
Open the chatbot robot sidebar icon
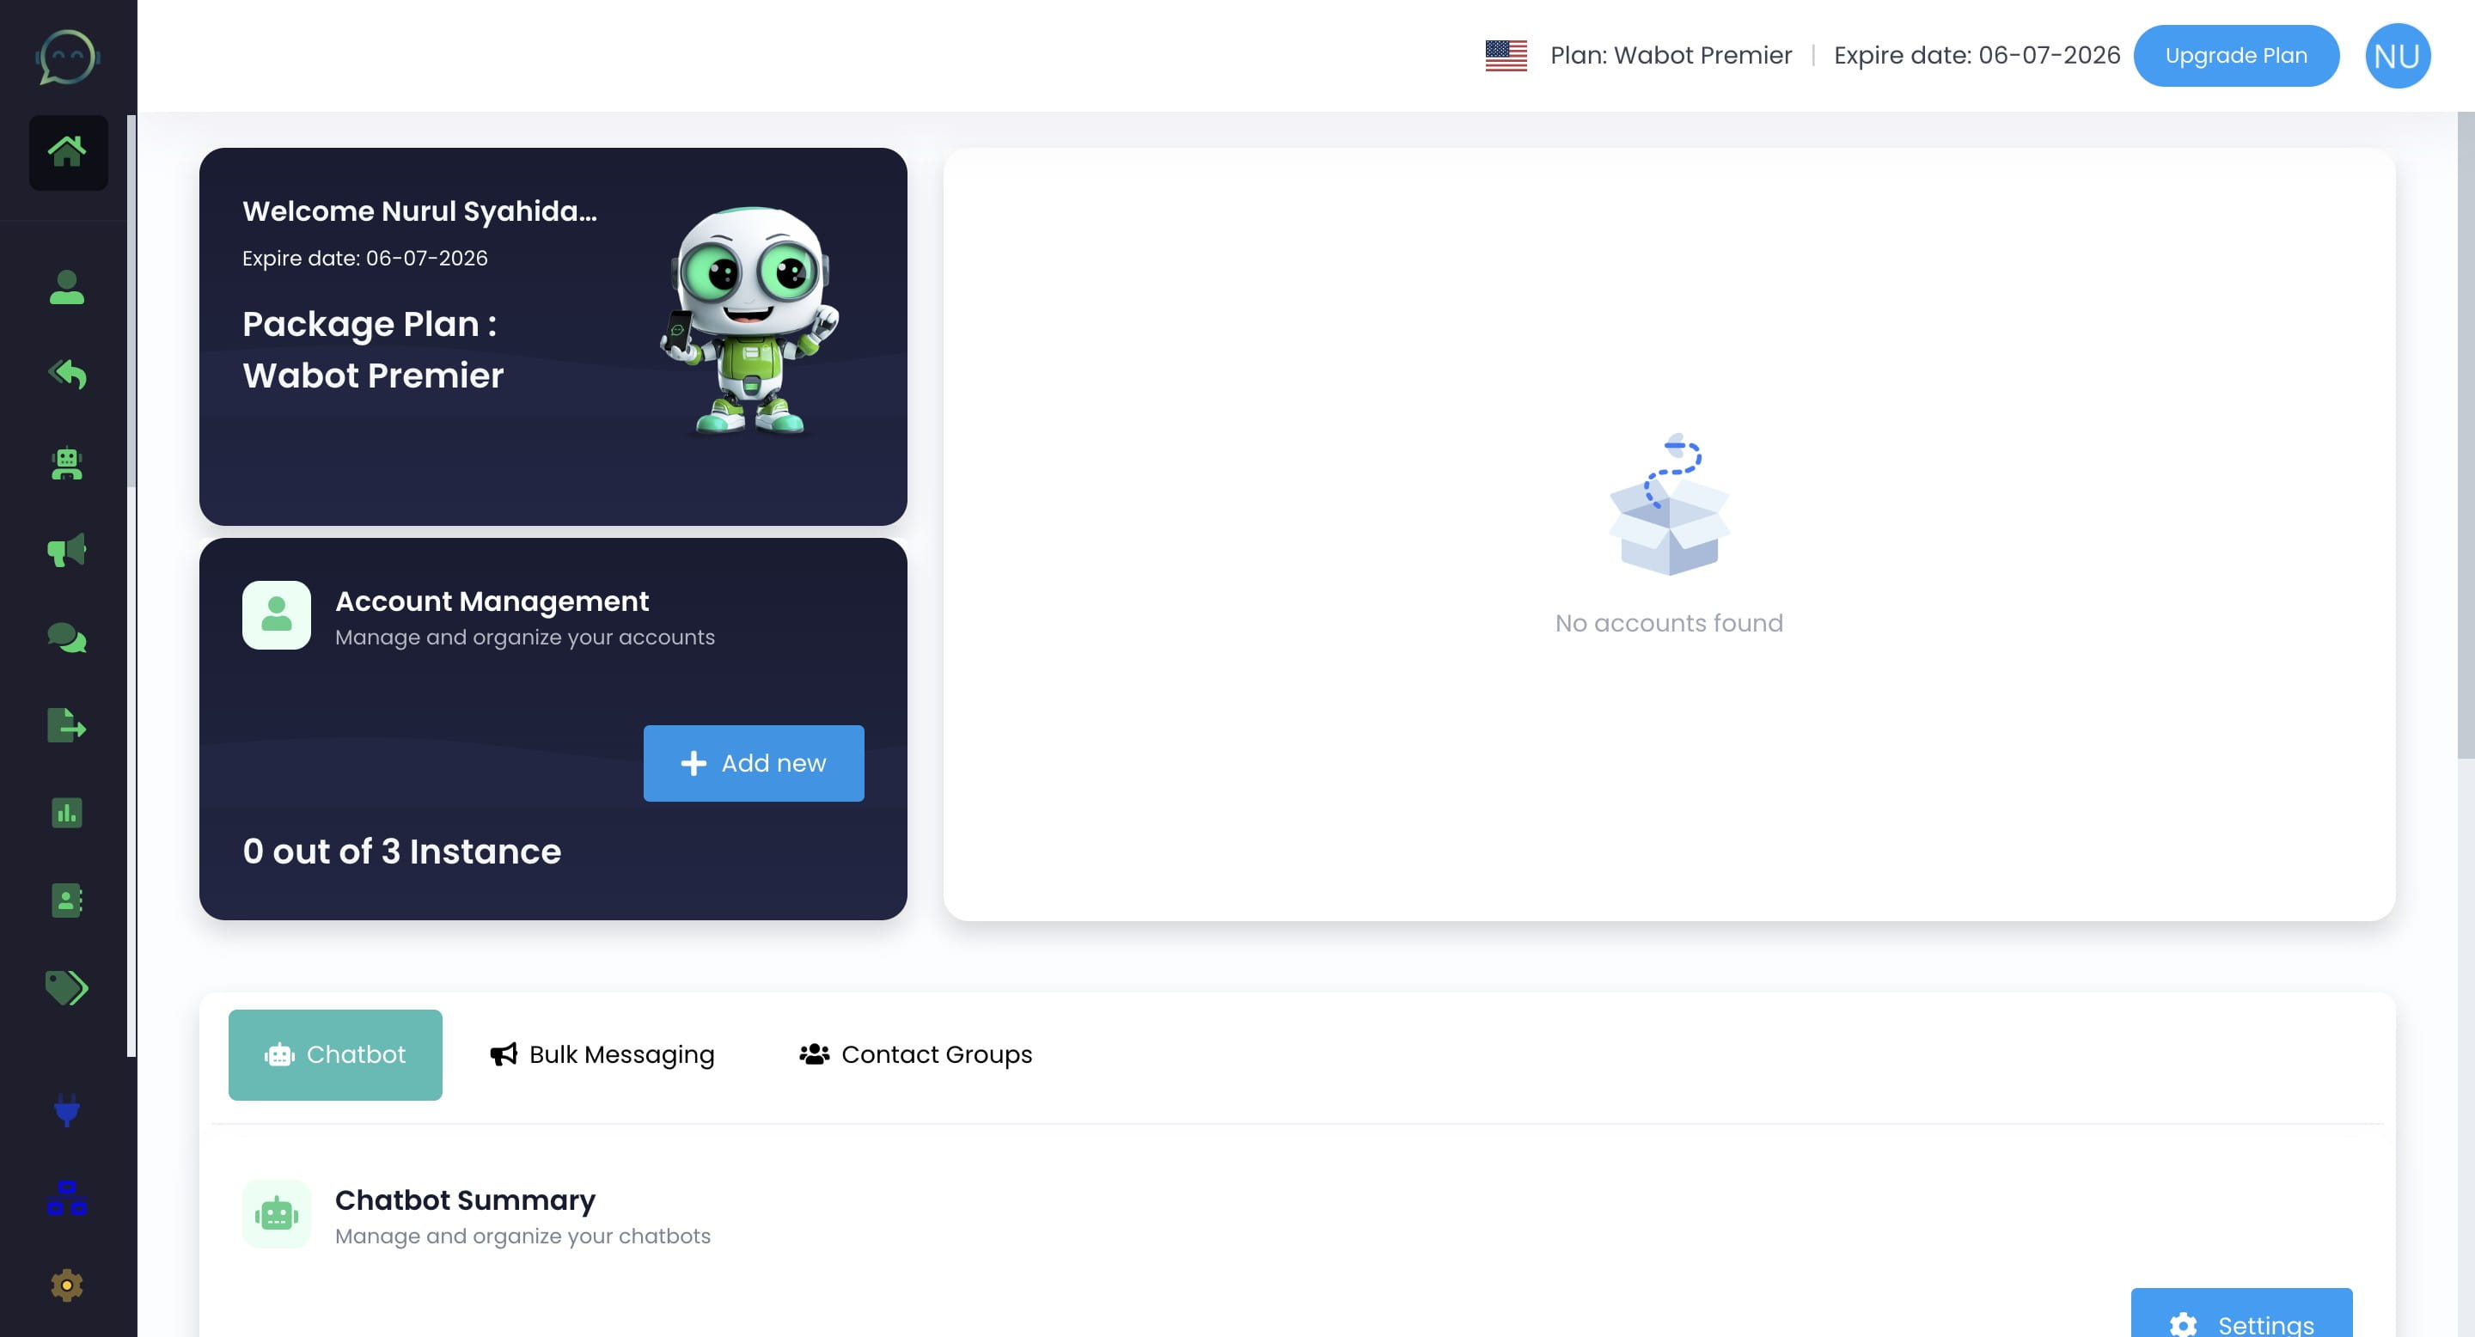click(67, 464)
